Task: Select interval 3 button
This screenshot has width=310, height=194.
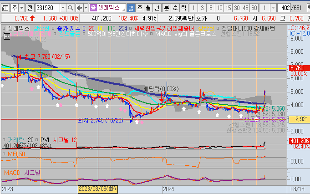Action: coord(202,8)
